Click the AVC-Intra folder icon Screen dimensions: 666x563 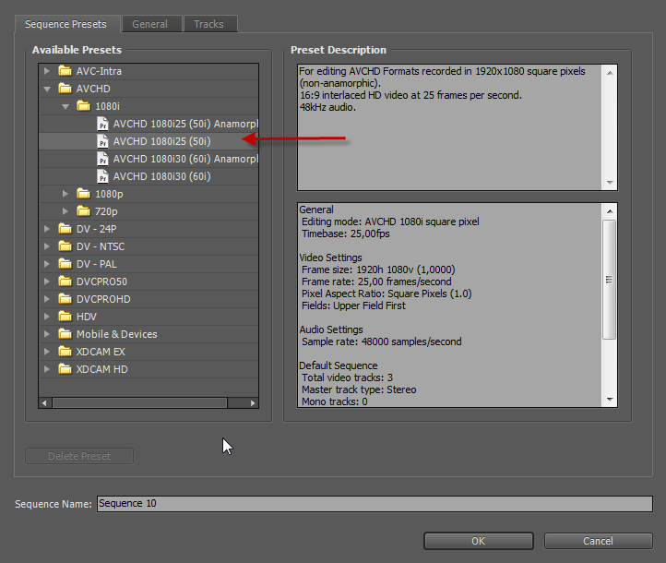coord(65,70)
